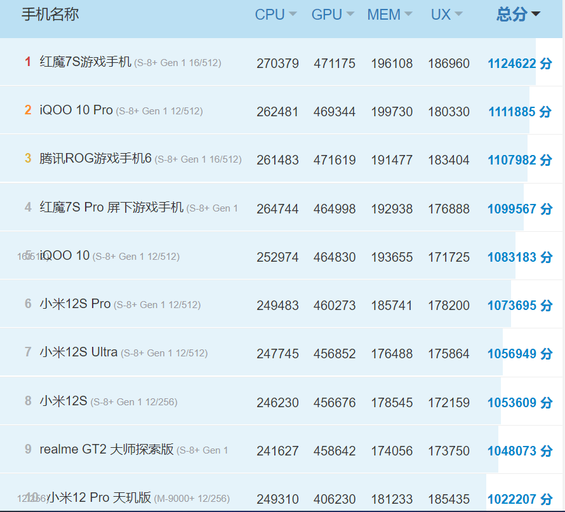Click GPU score 406230
The width and height of the screenshot is (565, 512).
335,499
